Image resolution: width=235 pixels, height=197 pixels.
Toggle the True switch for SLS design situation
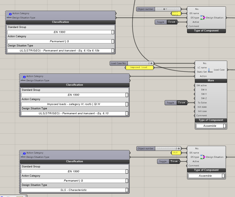pos(174,161)
